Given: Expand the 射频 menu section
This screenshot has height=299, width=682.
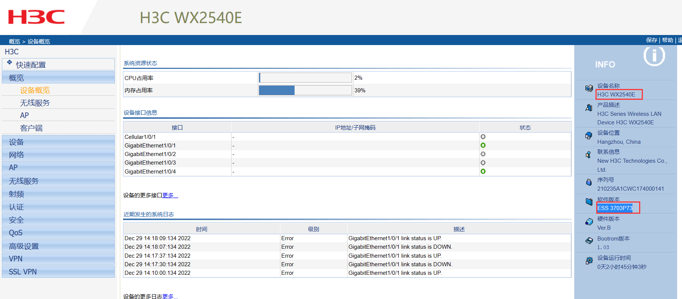Looking at the screenshot, I should tap(58, 194).
